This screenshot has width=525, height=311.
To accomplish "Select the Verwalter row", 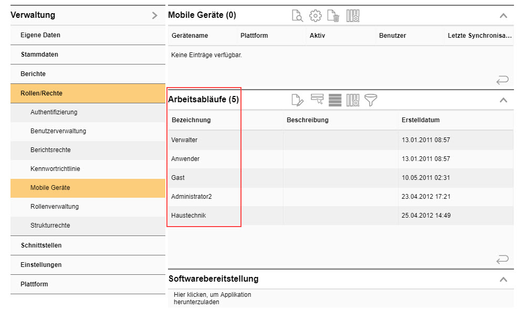I will 341,140.
